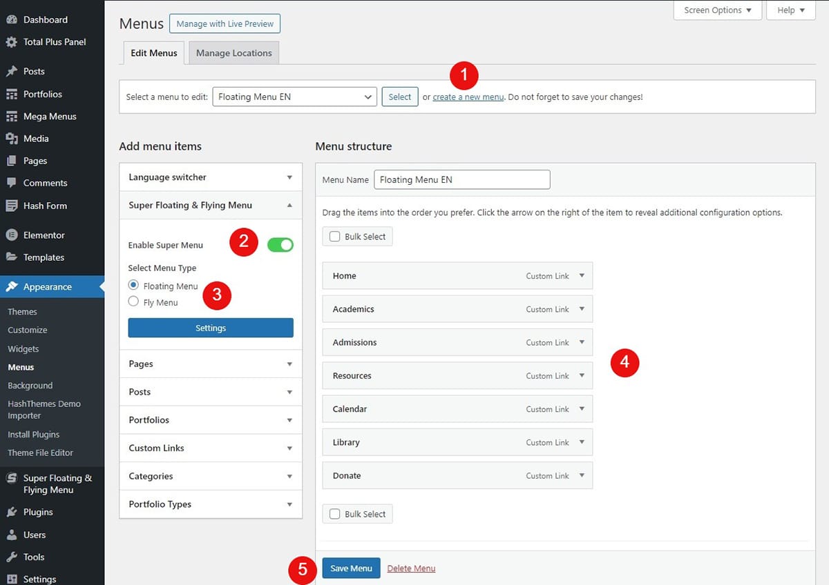
Task: Click the blue Settings button
Action: click(x=211, y=328)
